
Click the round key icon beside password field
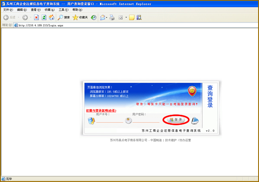pos(128,120)
